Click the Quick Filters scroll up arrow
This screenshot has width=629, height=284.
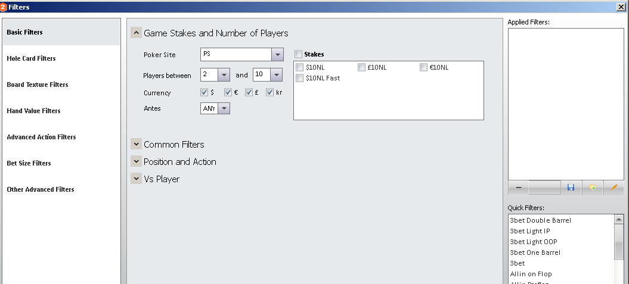click(x=619, y=219)
